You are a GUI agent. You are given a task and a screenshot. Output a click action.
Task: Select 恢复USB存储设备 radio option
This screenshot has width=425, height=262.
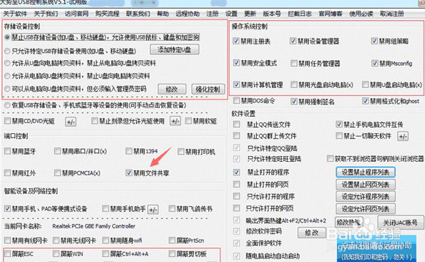[7, 105]
